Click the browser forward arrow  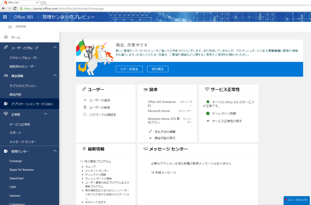coord(9,8)
